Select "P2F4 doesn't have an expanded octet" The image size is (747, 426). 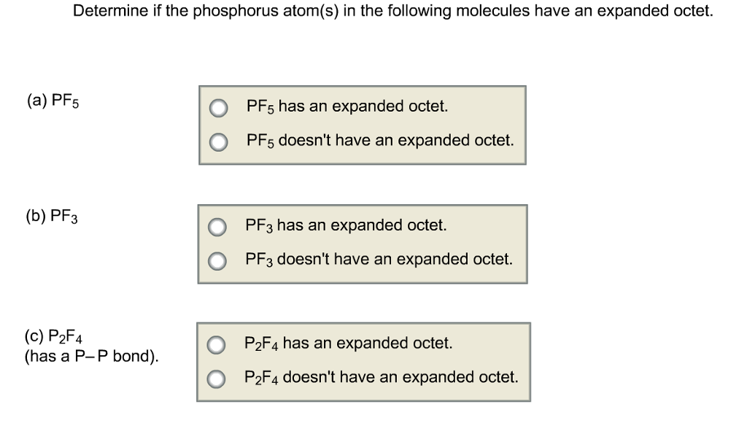tap(217, 378)
